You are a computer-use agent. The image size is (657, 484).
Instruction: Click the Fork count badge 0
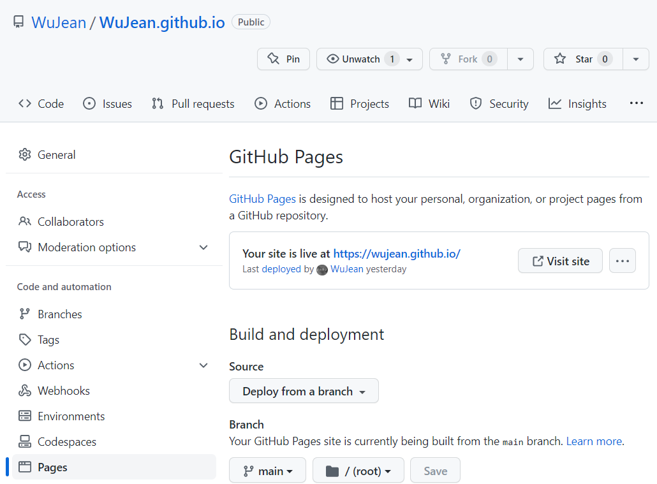(x=489, y=59)
